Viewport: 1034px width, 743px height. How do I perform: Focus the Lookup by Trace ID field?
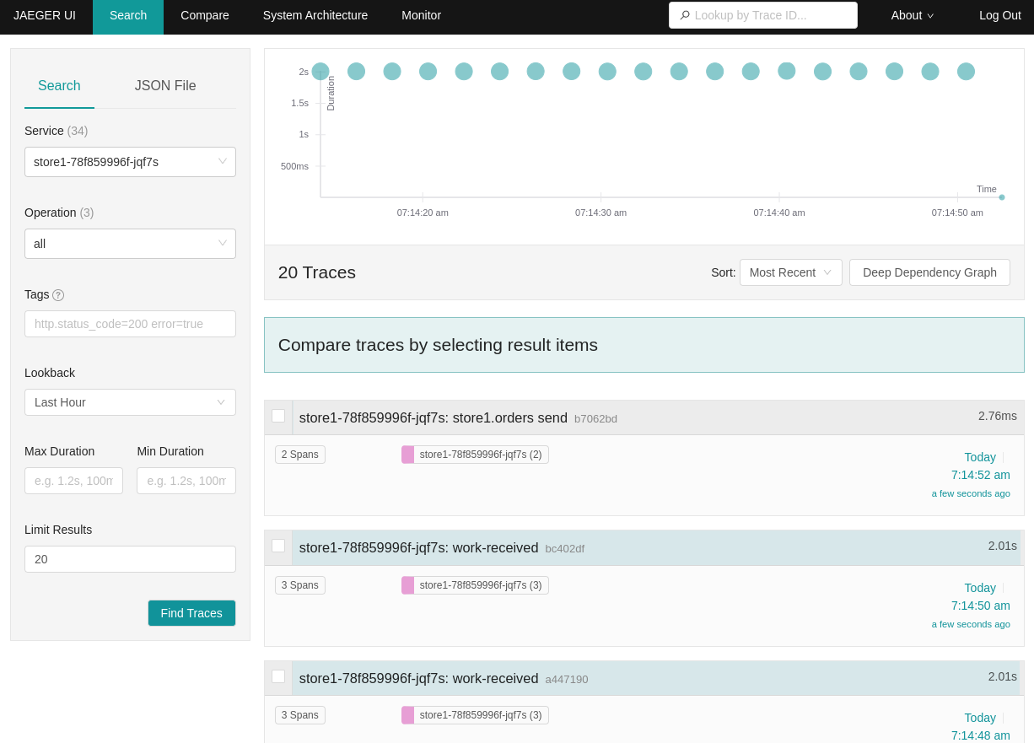(763, 15)
